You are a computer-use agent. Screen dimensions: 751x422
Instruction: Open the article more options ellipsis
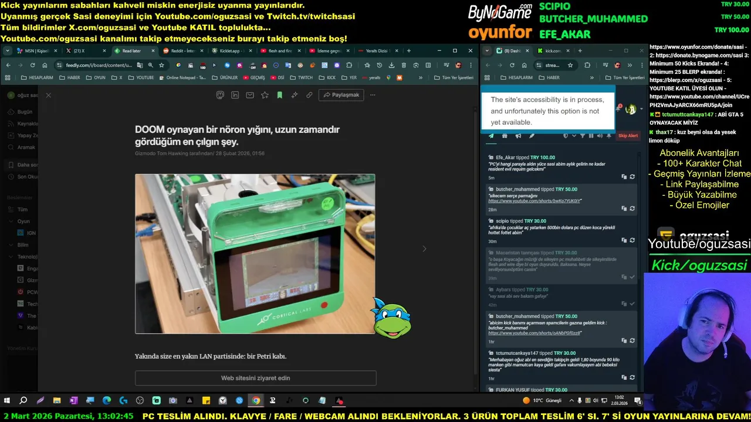(x=373, y=95)
